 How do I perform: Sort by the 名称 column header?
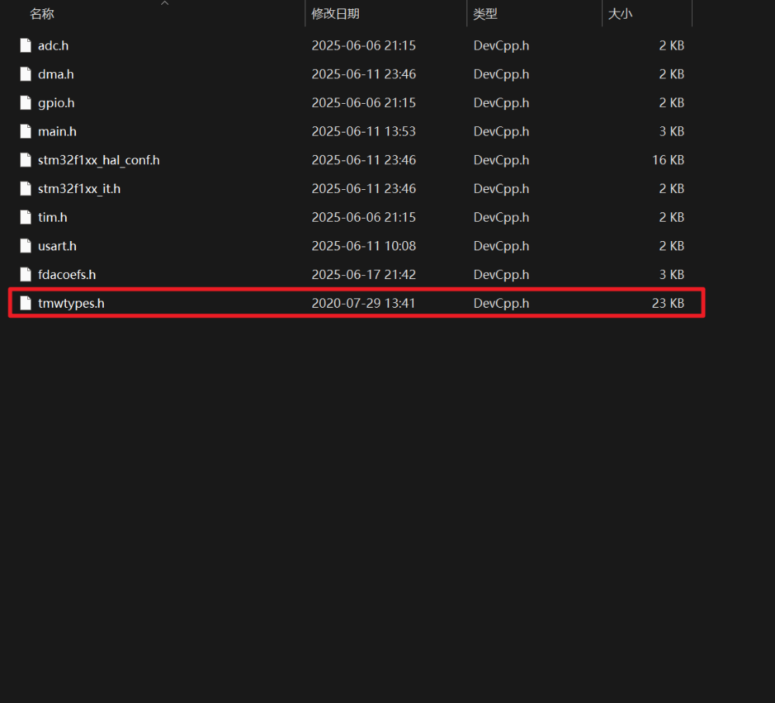point(42,14)
